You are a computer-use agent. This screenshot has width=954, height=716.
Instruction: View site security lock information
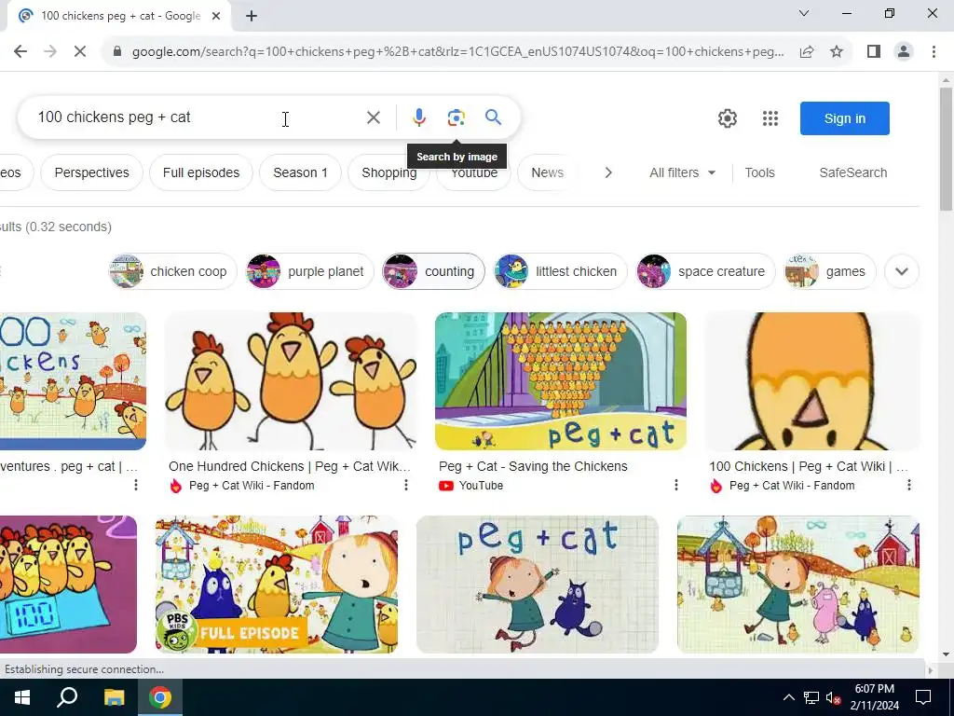pyautogui.click(x=117, y=52)
